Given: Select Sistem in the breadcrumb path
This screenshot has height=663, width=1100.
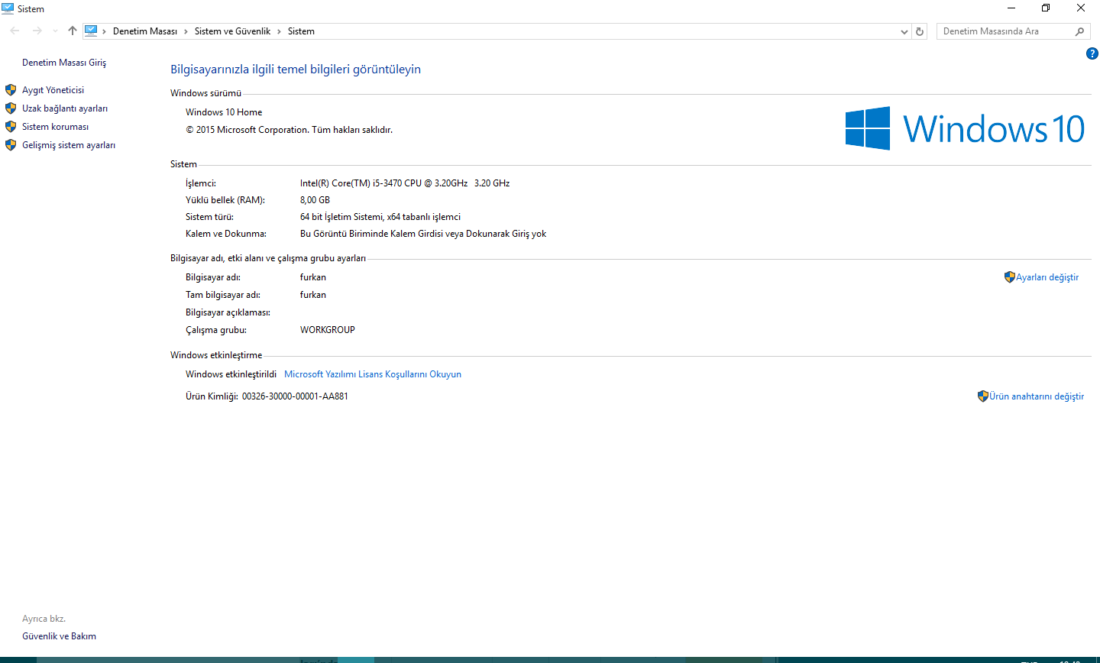Looking at the screenshot, I should click(x=301, y=31).
